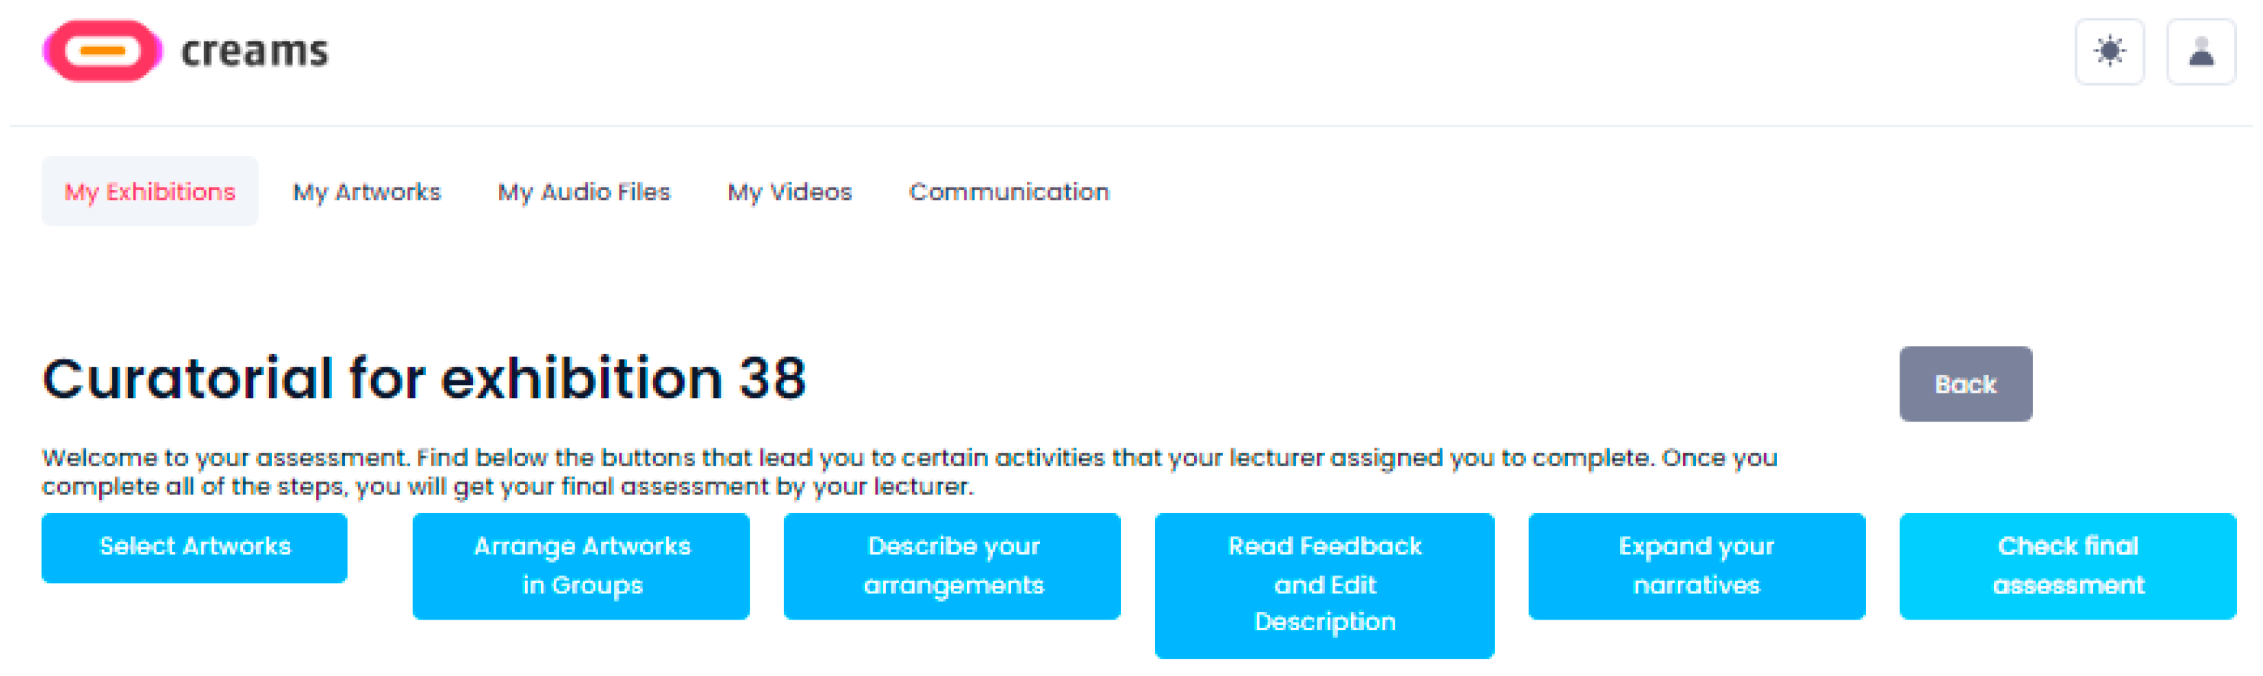Open the Communication tab
The image size is (2263, 676).
tap(1008, 191)
